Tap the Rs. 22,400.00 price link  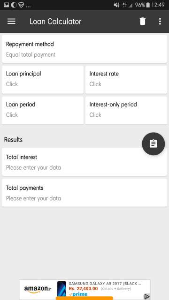(x=83, y=289)
